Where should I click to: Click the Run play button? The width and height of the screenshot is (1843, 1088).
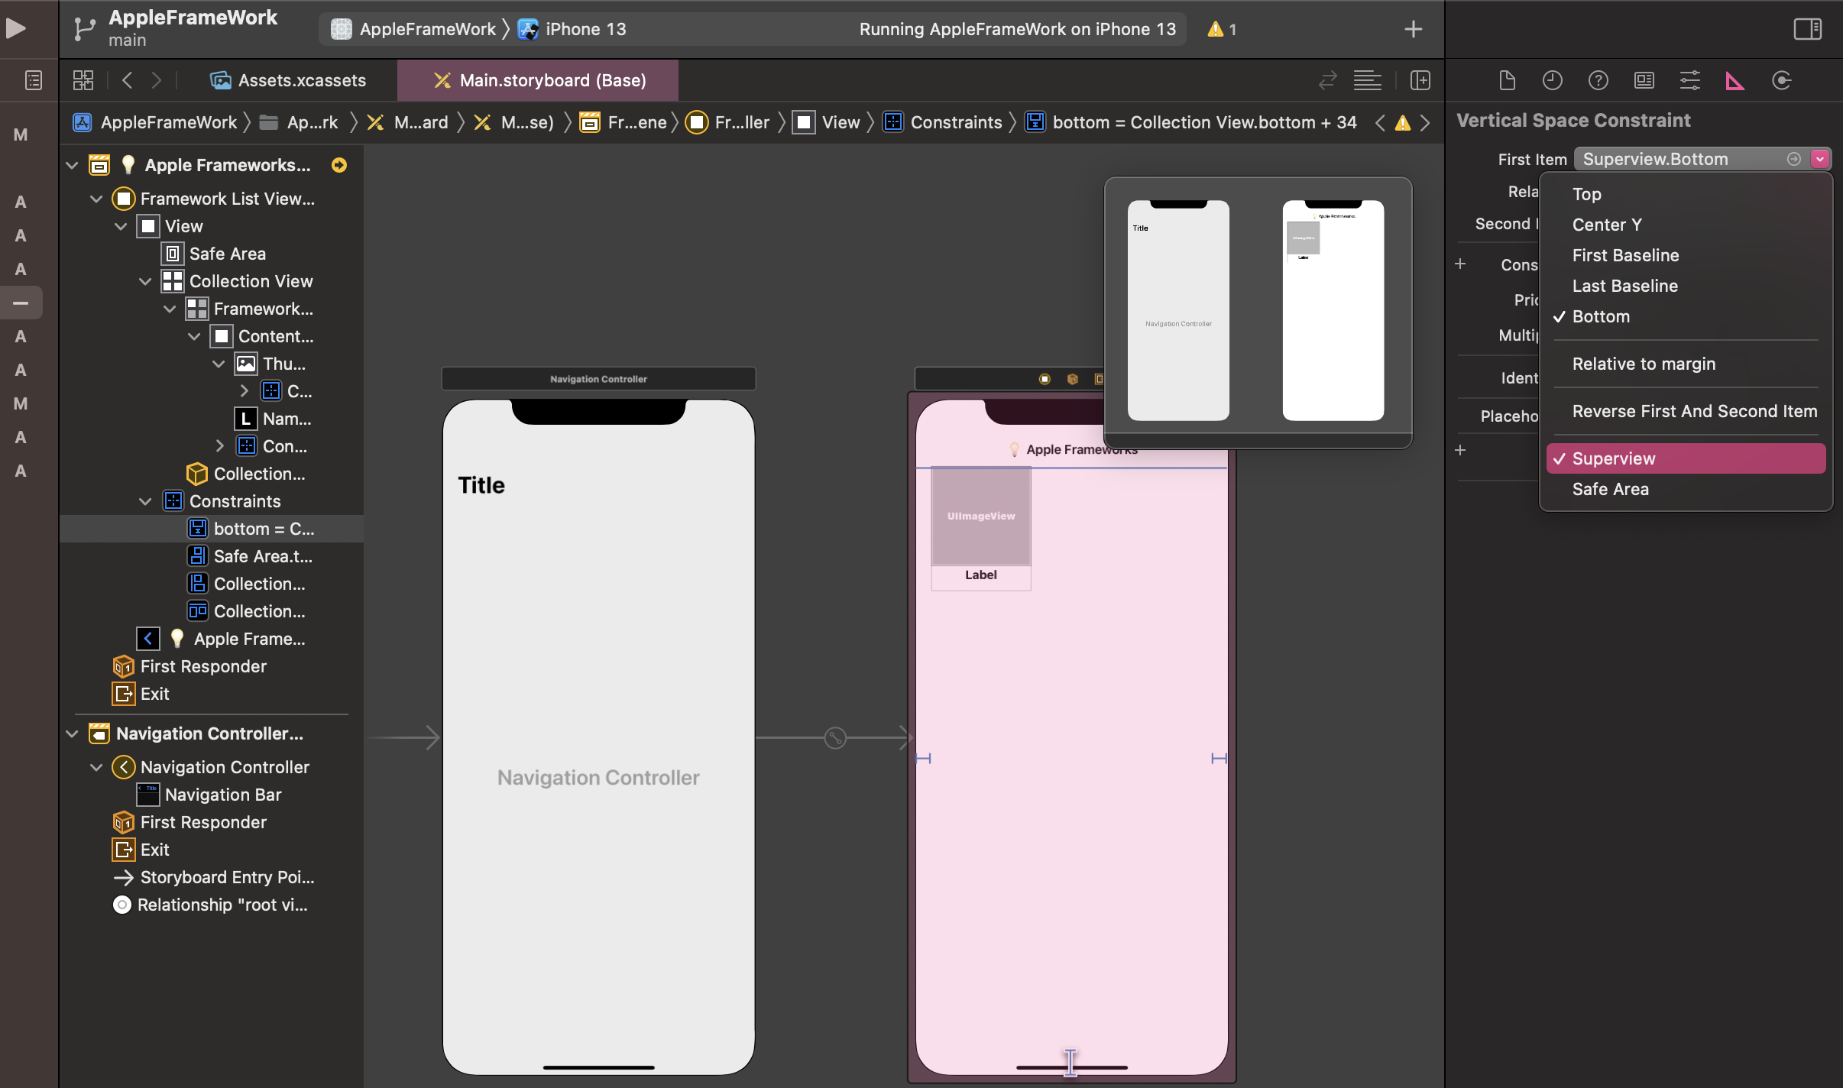pyautogui.click(x=16, y=29)
